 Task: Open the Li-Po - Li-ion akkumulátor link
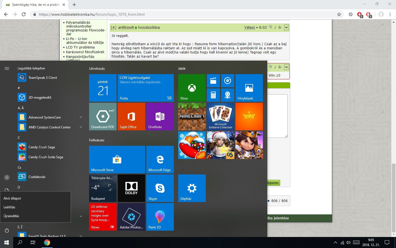85,41
